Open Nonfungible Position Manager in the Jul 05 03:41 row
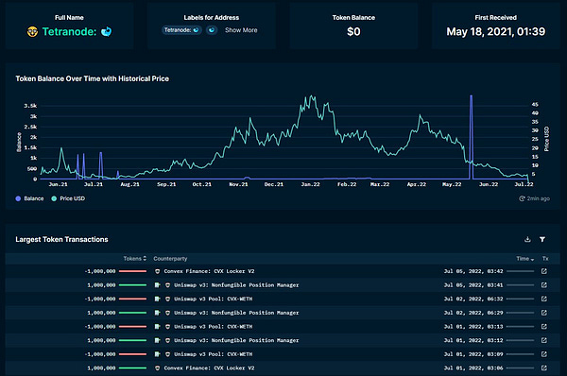567x376 pixels. [236, 285]
